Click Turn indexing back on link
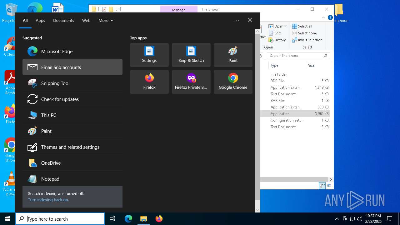The image size is (400, 225). point(48,200)
